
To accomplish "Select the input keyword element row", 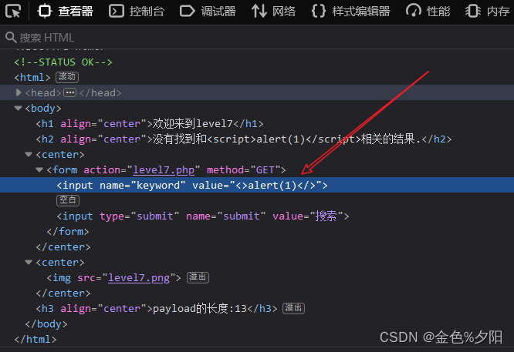I will (257, 185).
